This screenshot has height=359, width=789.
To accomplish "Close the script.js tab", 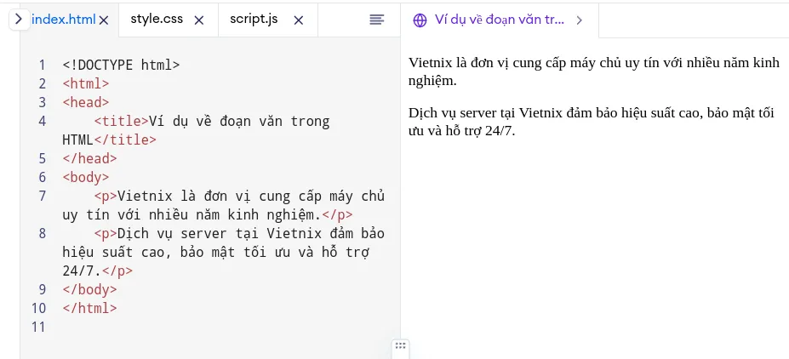I will [299, 20].
